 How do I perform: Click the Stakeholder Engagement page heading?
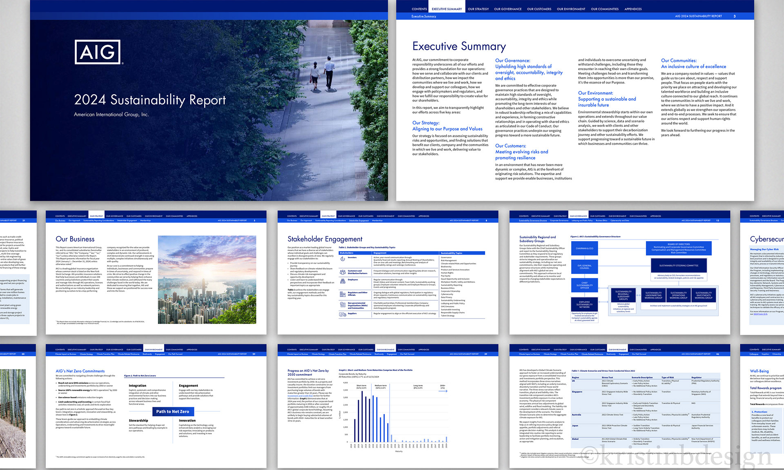(x=325, y=239)
